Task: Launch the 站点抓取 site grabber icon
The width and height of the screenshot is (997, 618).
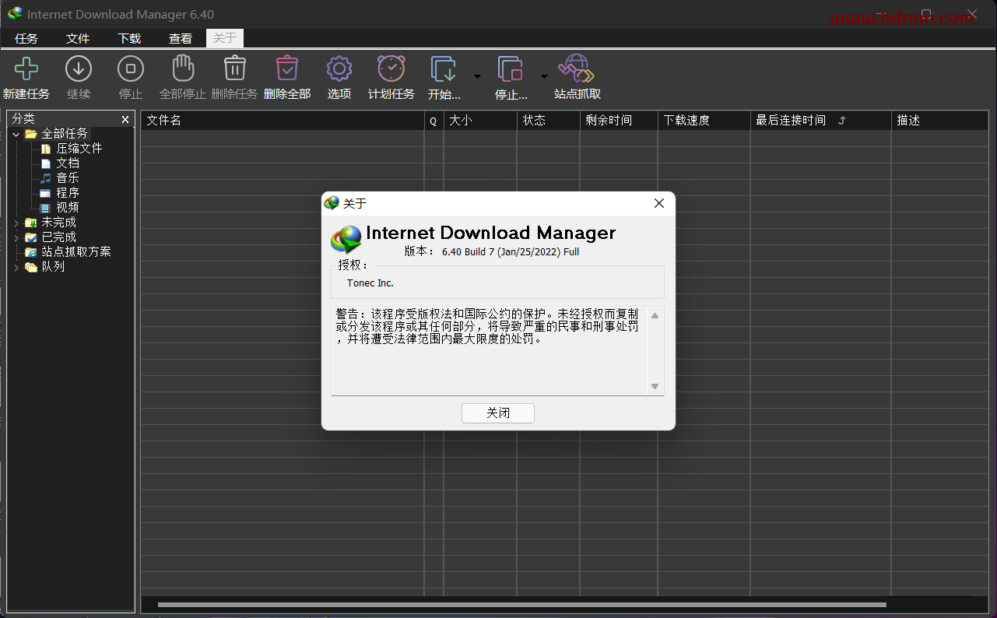Action: 577,68
